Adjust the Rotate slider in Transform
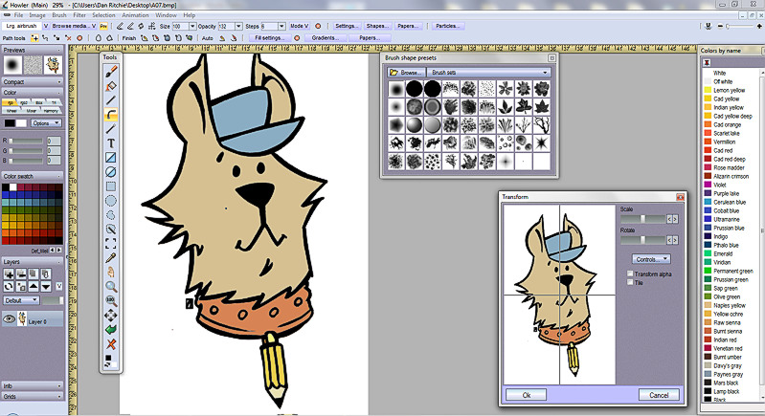 [x=642, y=240]
